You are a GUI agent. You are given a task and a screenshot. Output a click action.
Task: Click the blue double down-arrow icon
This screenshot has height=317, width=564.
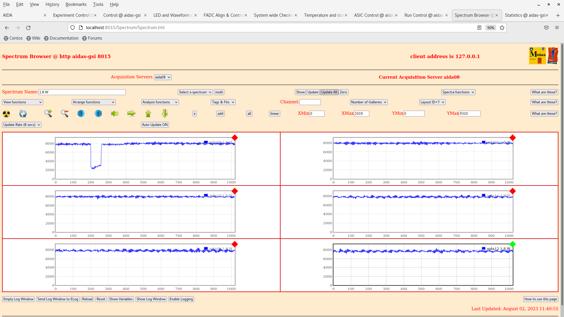pos(81,113)
